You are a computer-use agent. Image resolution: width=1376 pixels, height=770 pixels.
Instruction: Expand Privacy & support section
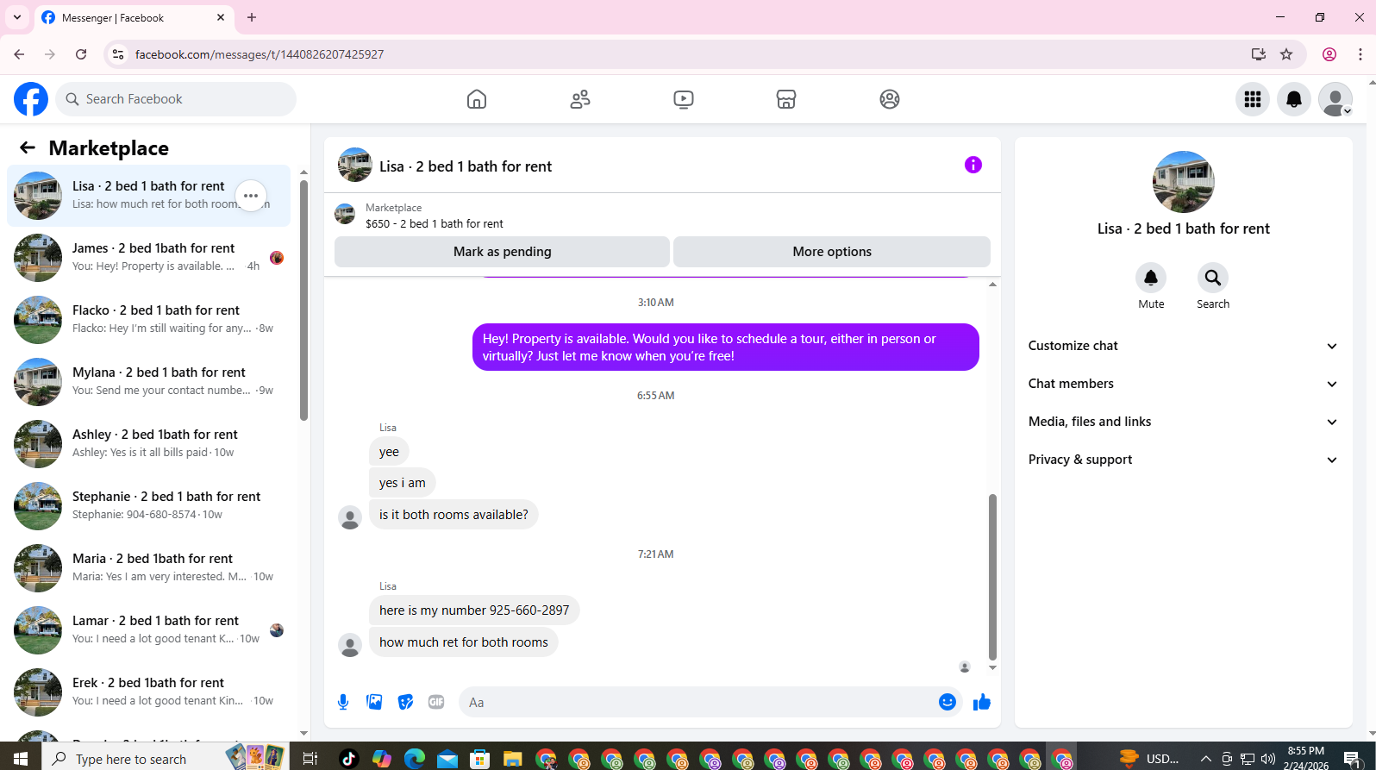(1183, 460)
